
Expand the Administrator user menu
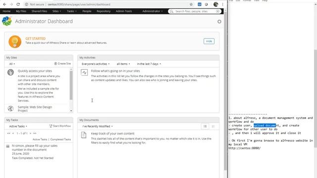pyautogui.click(x=153, y=11)
